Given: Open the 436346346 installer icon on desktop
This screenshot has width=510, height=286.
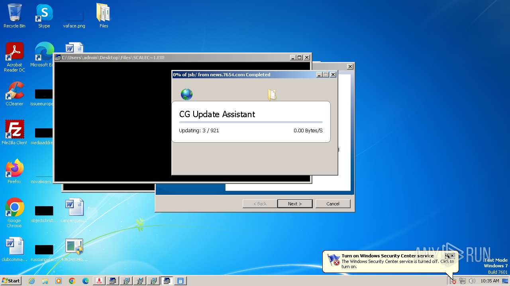Looking at the screenshot, I should (74, 249).
